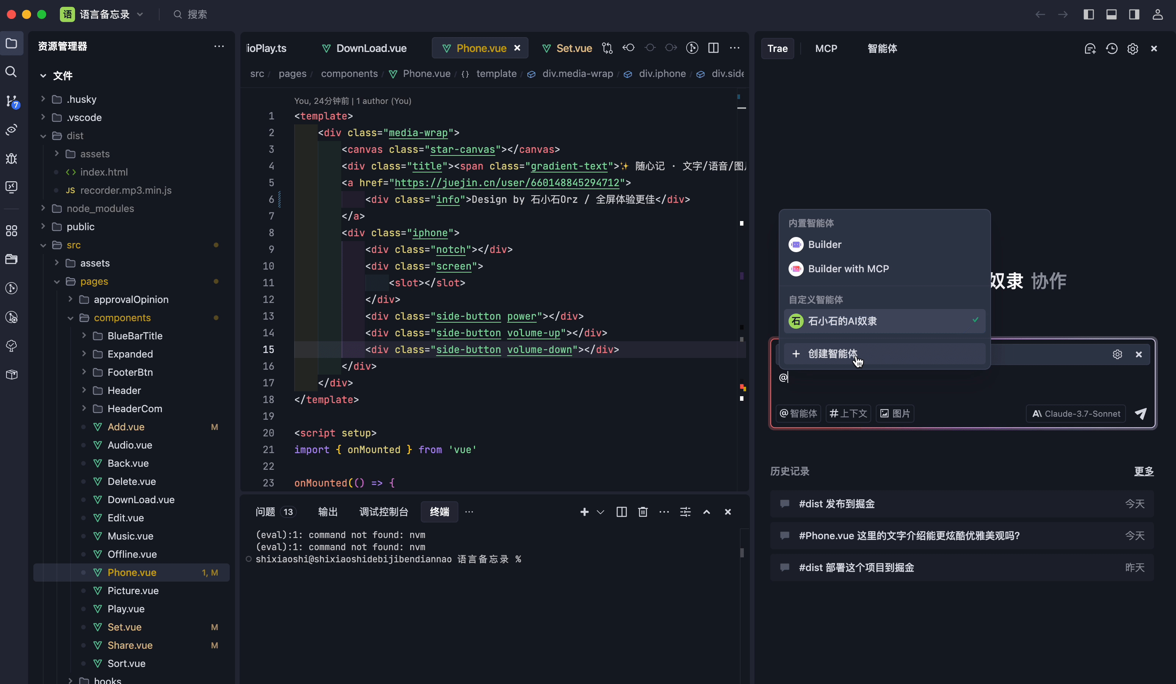1176x684 pixels.
Task: Open the Source Control sidebar icon
Action: [x=12, y=100]
